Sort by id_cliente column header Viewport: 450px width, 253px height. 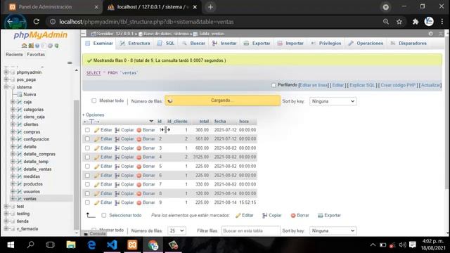click(177, 122)
